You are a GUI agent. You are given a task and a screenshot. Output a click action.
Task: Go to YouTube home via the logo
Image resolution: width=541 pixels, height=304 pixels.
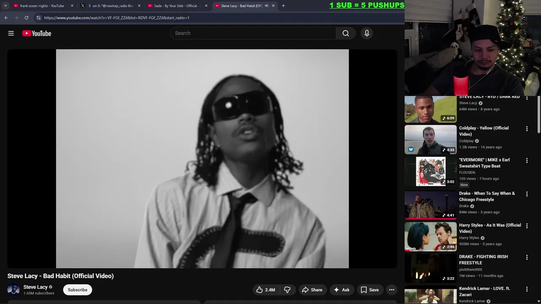point(37,33)
